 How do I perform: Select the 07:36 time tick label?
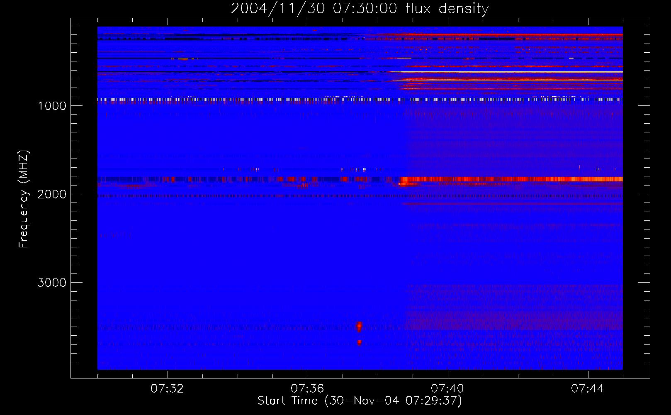[x=307, y=389]
